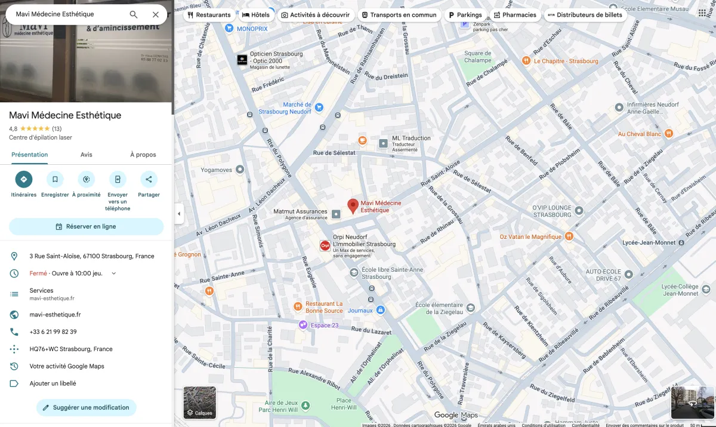Click the Orpi Neudorf map marker
Image resolution: width=716 pixels, height=427 pixels.
(x=325, y=245)
